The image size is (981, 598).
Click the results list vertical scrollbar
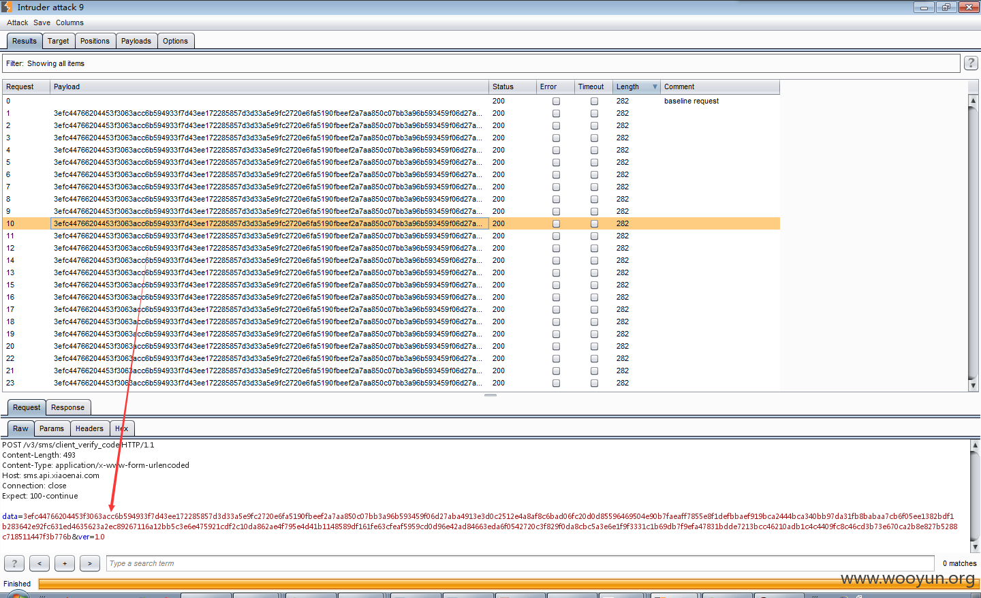point(973,243)
